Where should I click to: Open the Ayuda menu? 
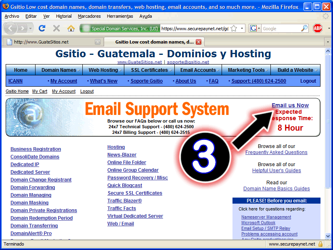pyautogui.click(x=146, y=16)
